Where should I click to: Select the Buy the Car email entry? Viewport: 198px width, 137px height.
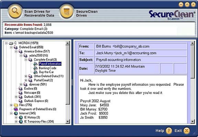pyautogui.click(x=46, y=72)
